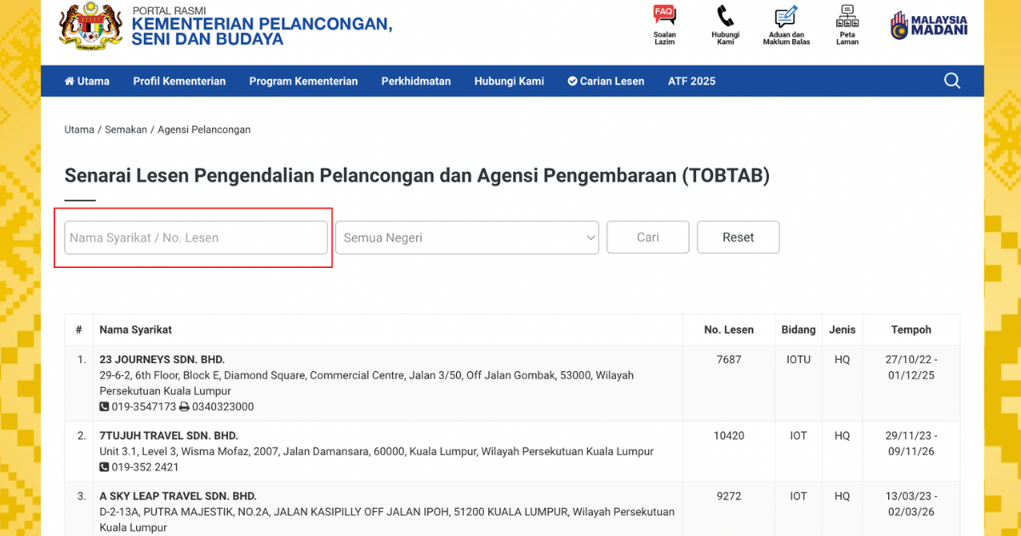Click the Malaysia Madani logo
Screen dimensions: 1021x536
[928, 25]
